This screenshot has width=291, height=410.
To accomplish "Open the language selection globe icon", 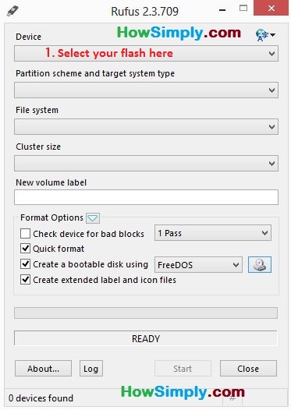I will [x=265, y=35].
